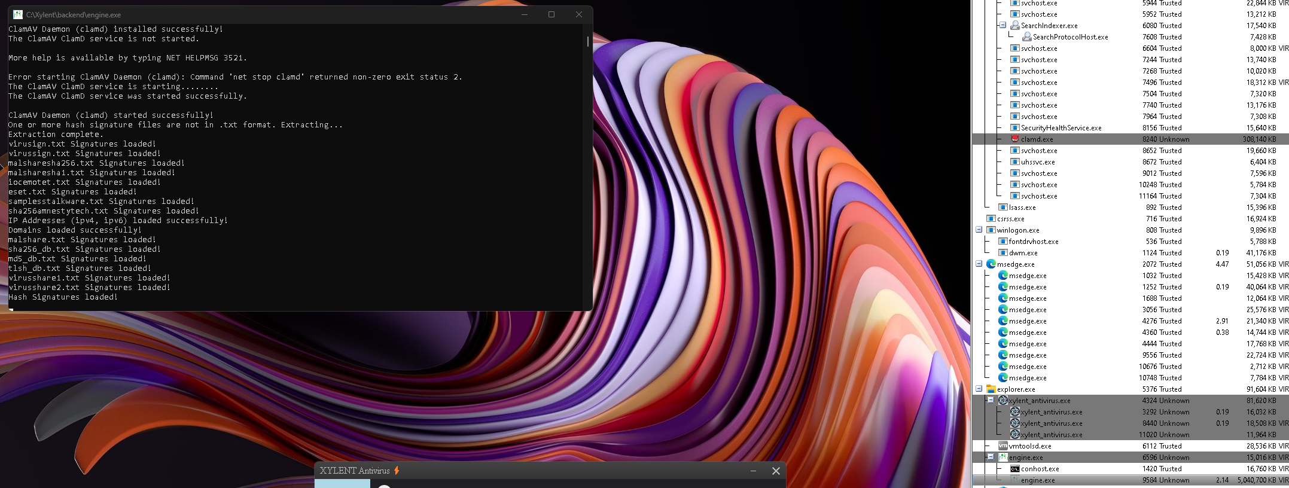
Task: Collapse the xylent_antivirus.exe process tree
Action: pyautogui.click(x=991, y=400)
